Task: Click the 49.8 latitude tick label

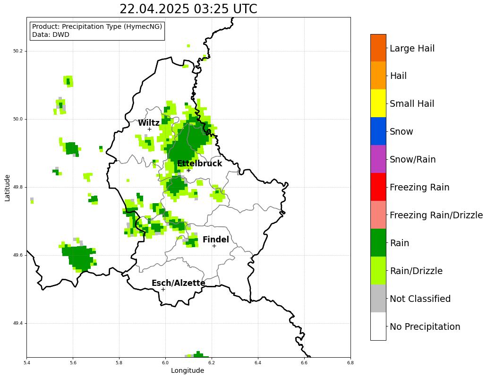Action: click(x=18, y=187)
